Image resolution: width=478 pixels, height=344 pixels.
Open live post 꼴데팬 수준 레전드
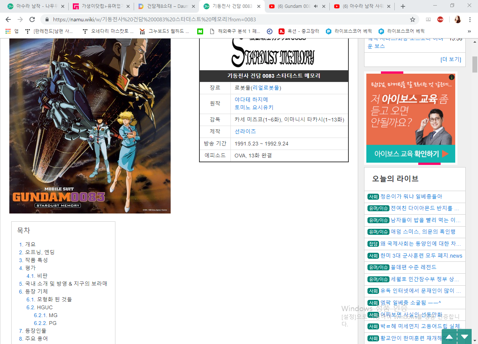pos(413,267)
